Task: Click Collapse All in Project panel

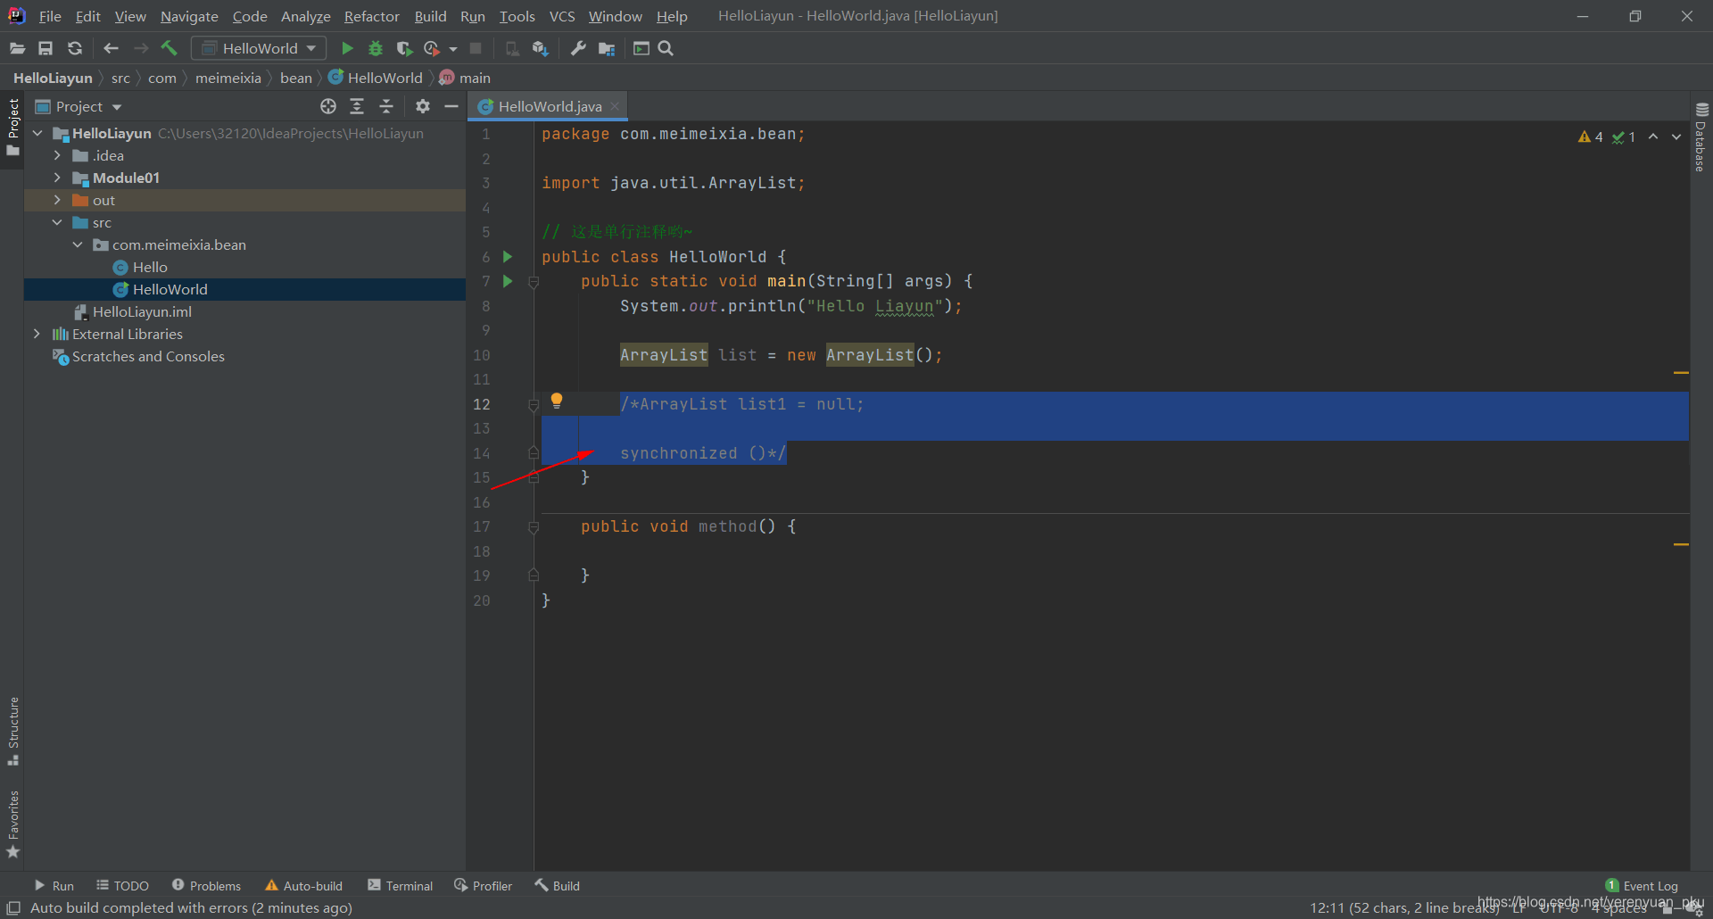Action: click(x=386, y=106)
